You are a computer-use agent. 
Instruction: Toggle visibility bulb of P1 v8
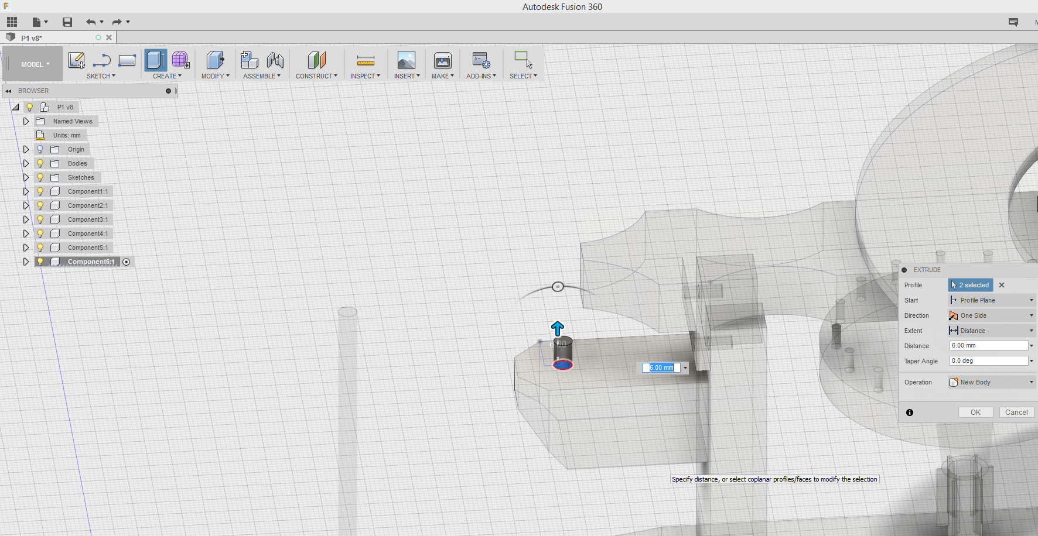(29, 107)
